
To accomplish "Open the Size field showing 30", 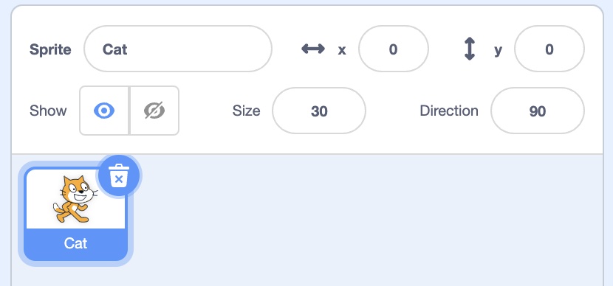I will coord(319,111).
